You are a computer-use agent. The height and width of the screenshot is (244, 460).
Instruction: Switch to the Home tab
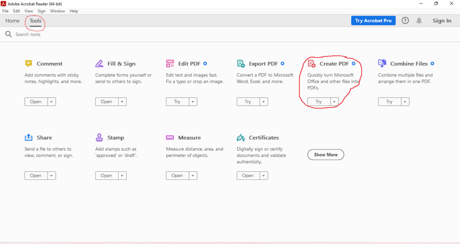[x=12, y=21]
